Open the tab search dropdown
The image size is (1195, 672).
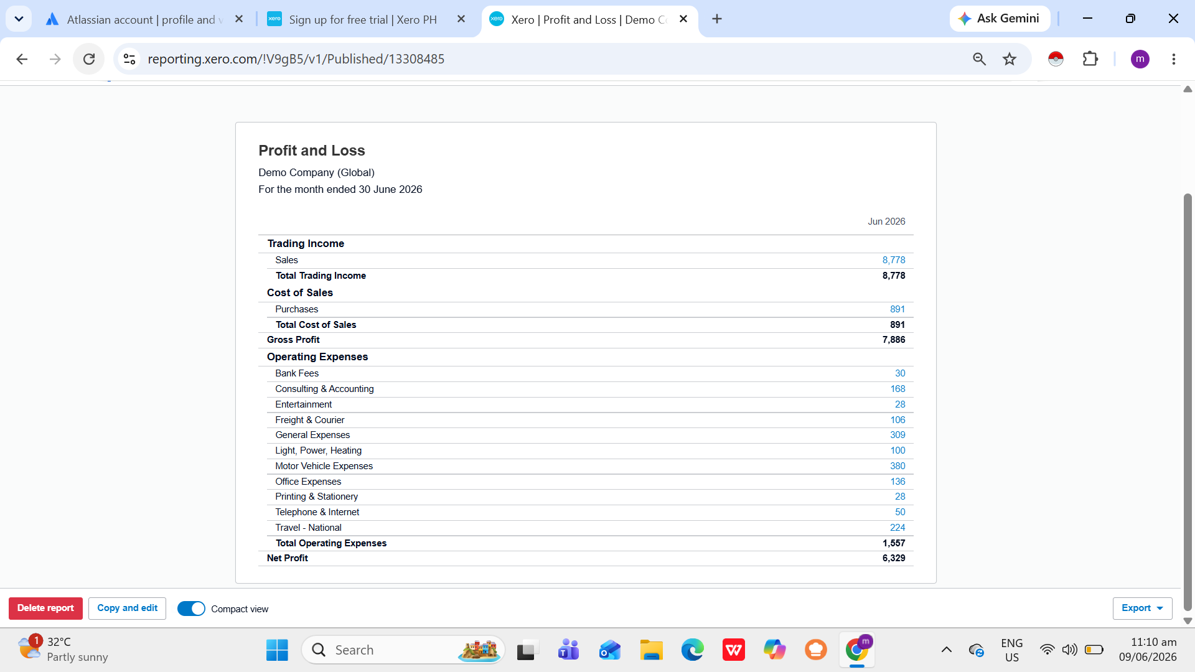pos(19,19)
